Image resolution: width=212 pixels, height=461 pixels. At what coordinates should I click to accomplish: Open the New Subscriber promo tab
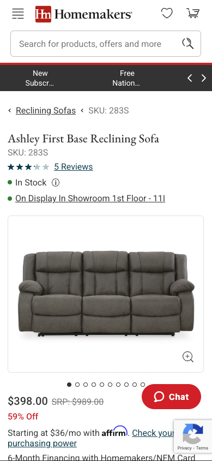[40, 78]
